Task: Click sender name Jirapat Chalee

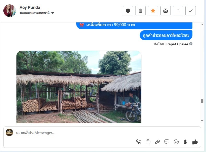Action: click(x=176, y=44)
